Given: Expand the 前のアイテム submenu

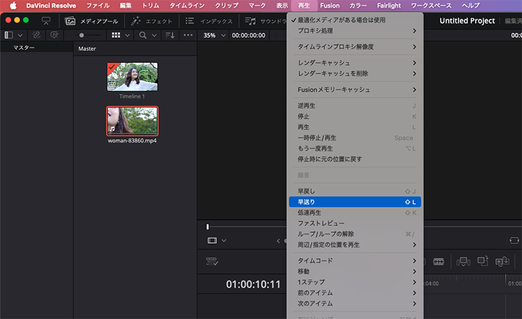Looking at the screenshot, I should click(x=355, y=293).
